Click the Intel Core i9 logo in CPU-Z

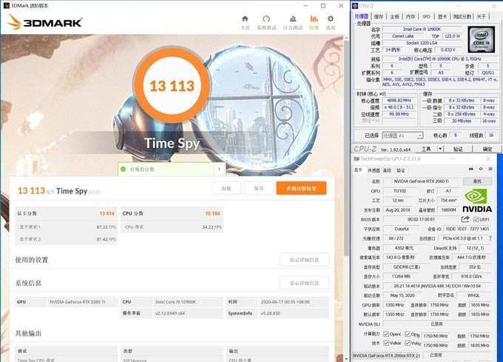pyautogui.click(x=481, y=39)
